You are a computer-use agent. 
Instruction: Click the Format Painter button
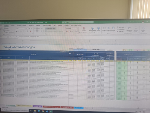click(x=9, y=32)
